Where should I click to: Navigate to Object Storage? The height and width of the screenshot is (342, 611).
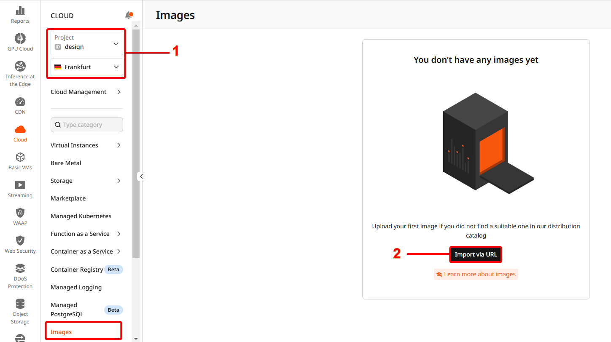tap(20, 310)
